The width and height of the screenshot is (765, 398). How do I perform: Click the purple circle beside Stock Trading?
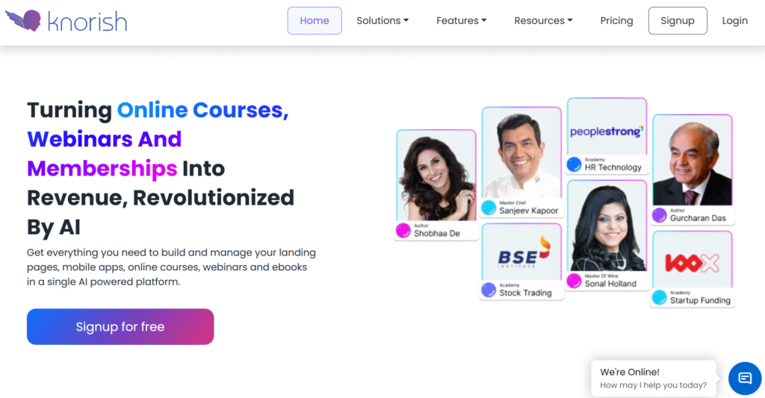[489, 290]
